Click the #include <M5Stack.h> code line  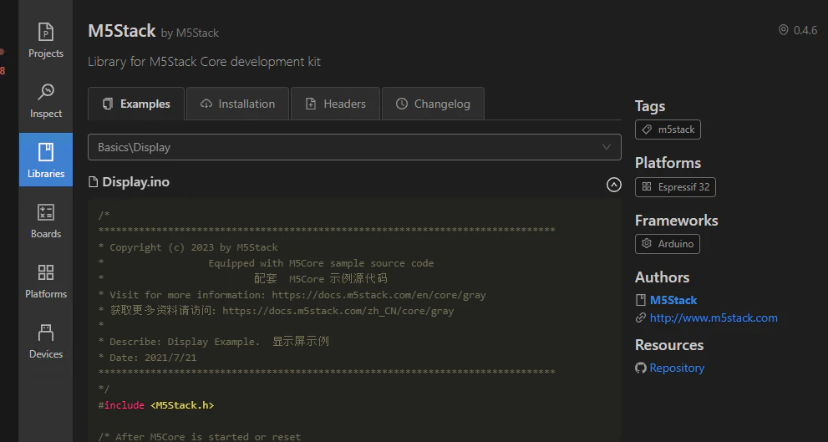(156, 405)
